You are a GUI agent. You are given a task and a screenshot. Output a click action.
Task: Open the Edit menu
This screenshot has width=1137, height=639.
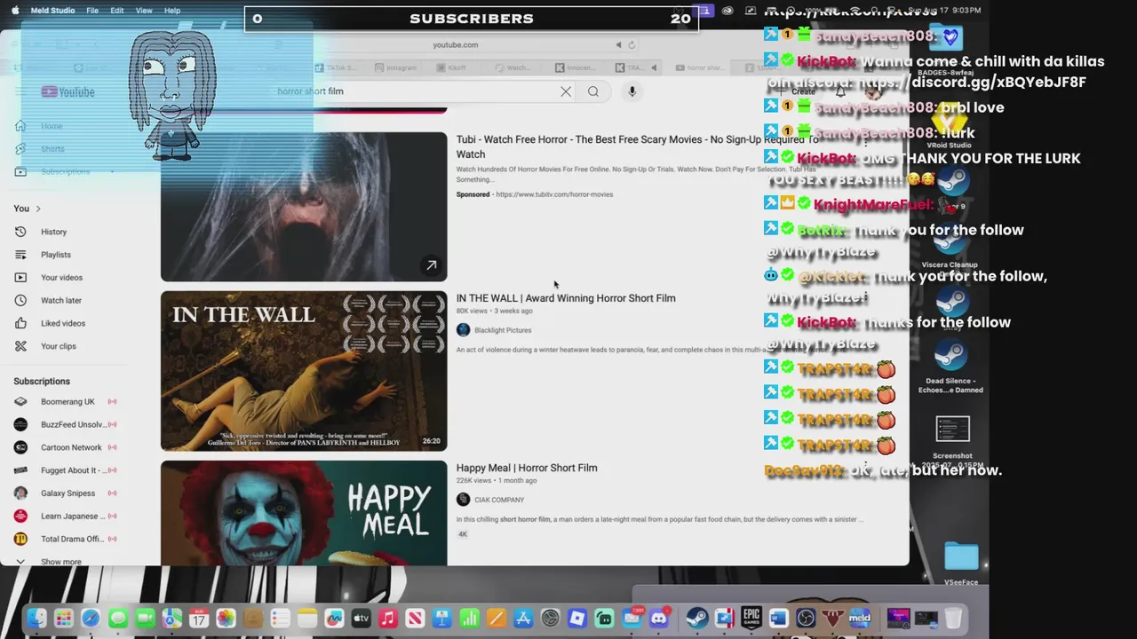click(117, 11)
